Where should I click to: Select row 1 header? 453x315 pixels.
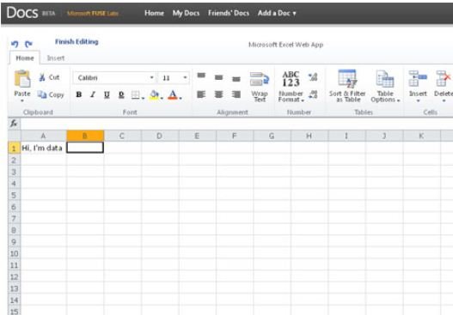[x=14, y=148]
